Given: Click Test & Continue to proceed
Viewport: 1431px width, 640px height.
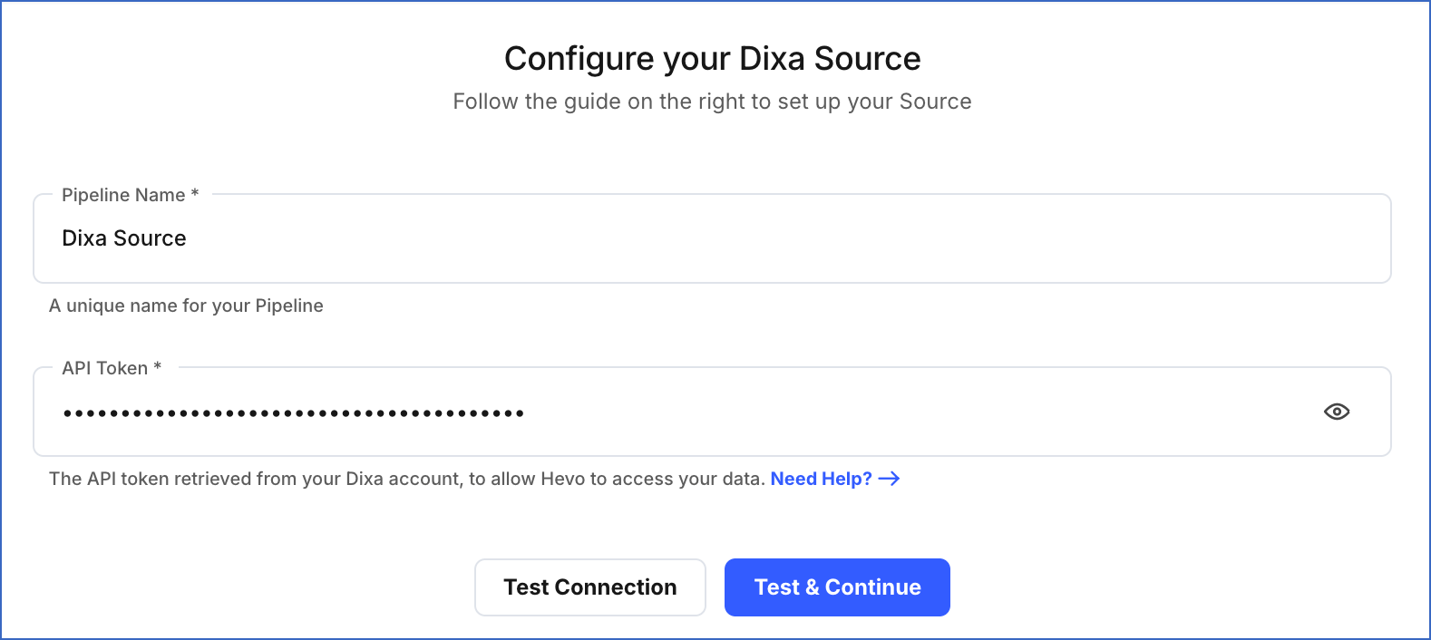Looking at the screenshot, I should click(836, 587).
